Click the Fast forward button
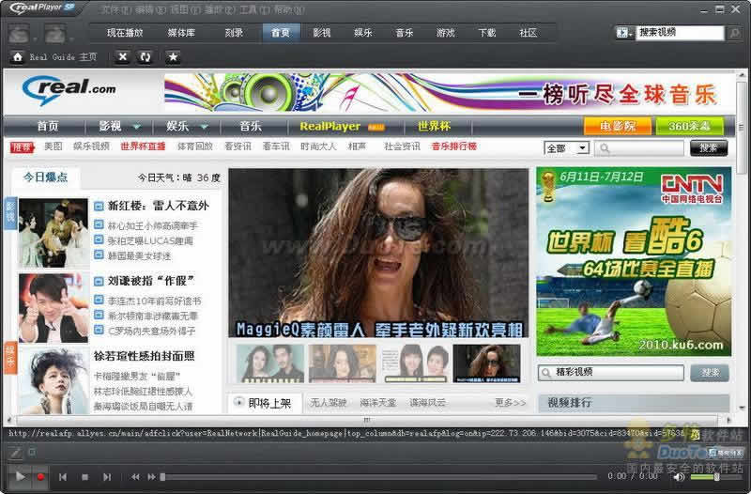Image resolution: width=751 pixels, height=494 pixels. pos(151,477)
